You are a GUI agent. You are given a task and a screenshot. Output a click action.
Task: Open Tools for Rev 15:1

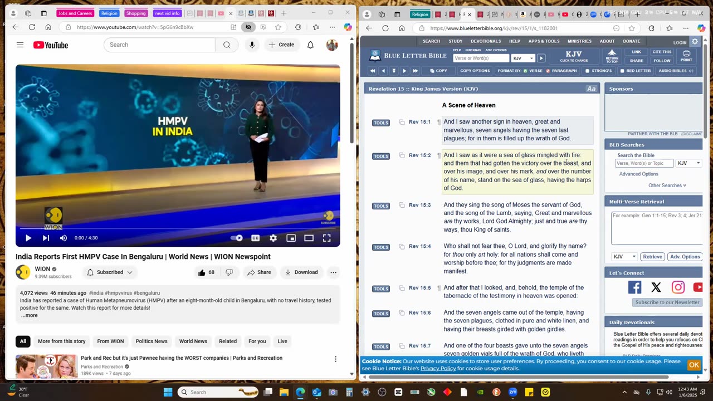click(x=381, y=123)
